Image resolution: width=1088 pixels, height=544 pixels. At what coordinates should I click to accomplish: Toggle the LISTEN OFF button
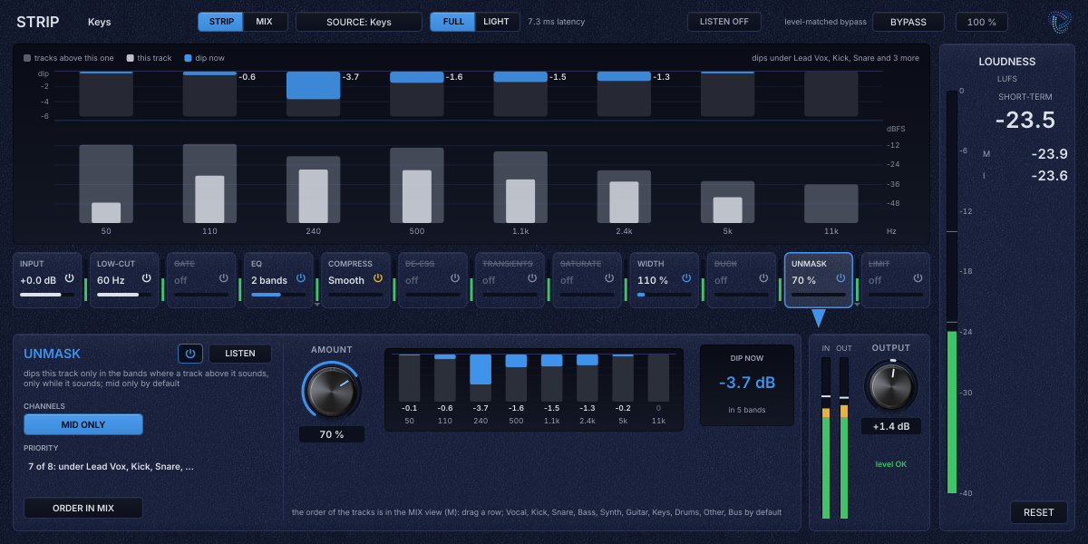[724, 22]
